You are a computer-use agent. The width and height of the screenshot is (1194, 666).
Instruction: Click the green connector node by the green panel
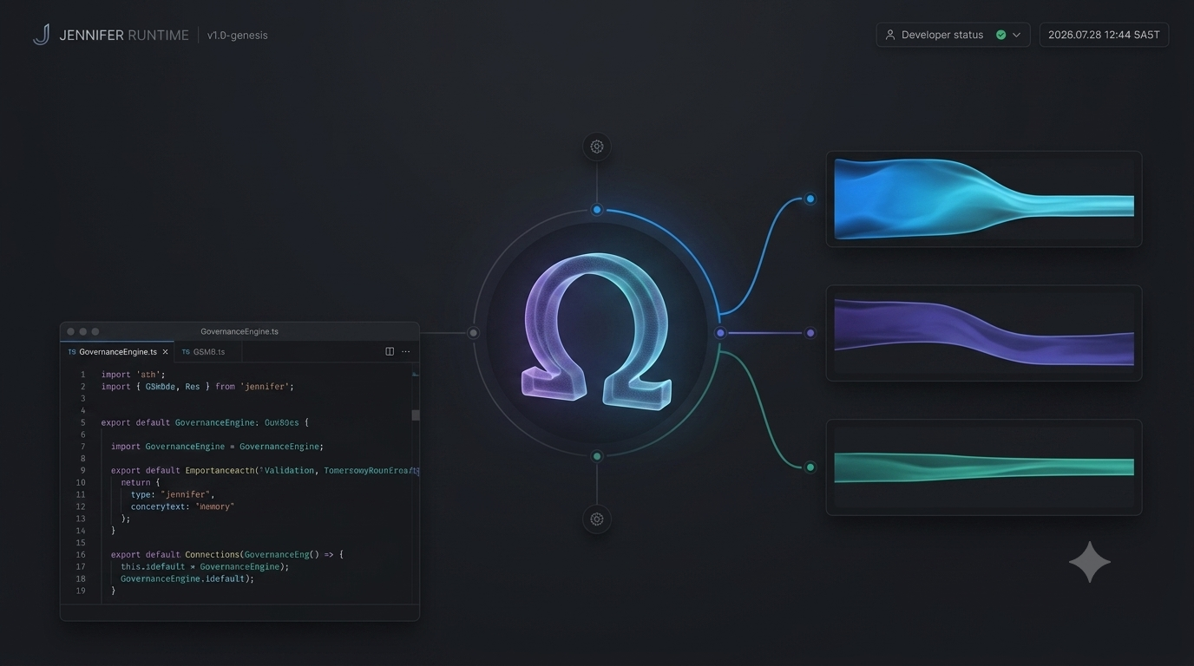click(810, 467)
